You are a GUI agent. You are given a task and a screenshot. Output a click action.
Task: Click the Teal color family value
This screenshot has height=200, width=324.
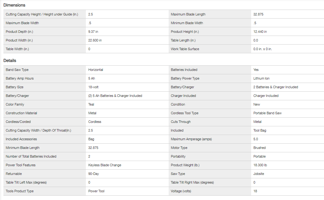(91, 104)
